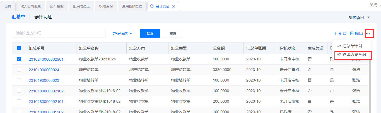381x113 pixels.
Task: Open summary link 23101900000023
Action: point(44,80)
